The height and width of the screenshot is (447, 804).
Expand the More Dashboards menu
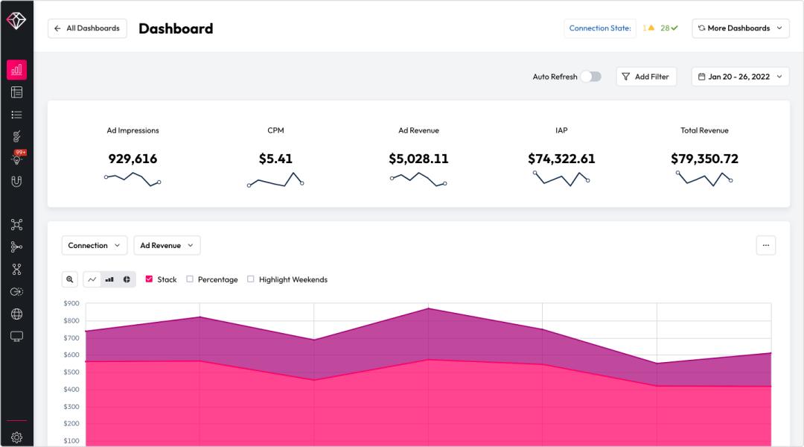tap(740, 28)
